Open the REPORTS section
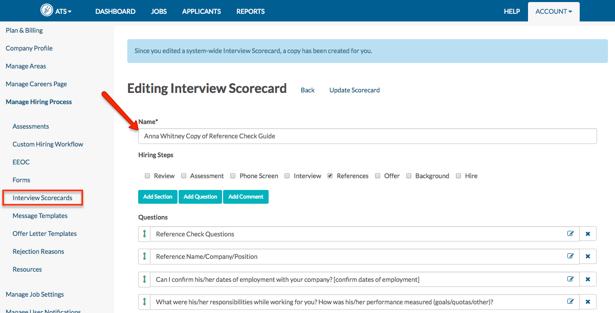615x313 pixels. pos(250,11)
